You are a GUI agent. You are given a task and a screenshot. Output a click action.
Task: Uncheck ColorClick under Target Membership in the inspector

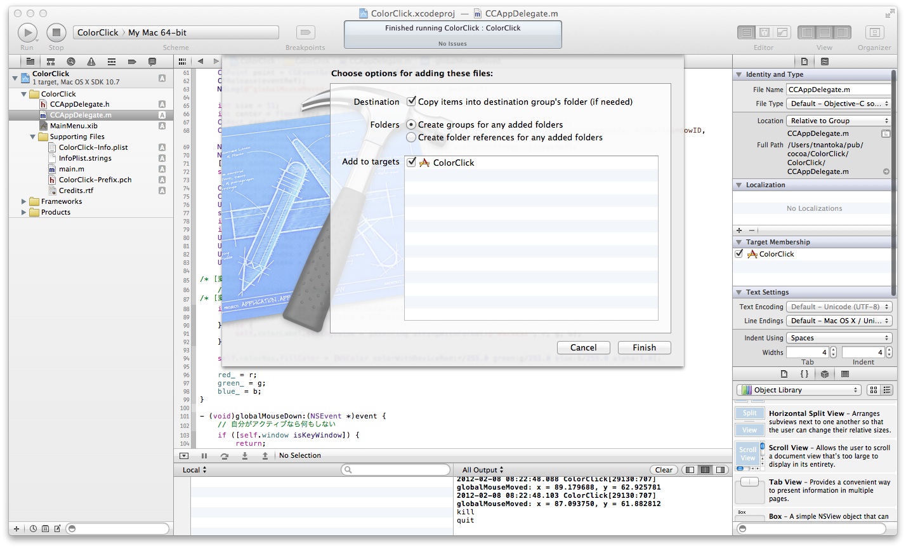pos(739,254)
